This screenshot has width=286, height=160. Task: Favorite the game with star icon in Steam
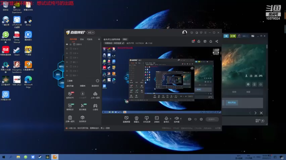coord(261,84)
